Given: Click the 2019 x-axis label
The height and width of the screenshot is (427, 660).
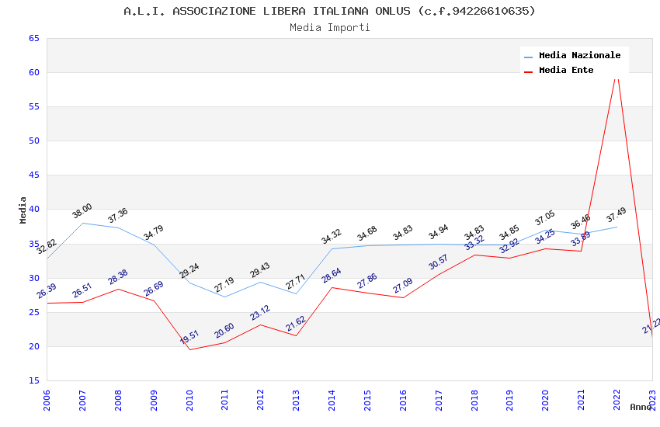Looking at the screenshot, I should pyautogui.click(x=509, y=400).
